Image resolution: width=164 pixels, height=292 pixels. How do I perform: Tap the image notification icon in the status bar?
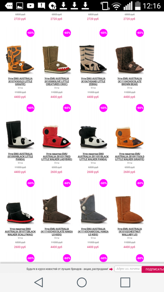20,6
